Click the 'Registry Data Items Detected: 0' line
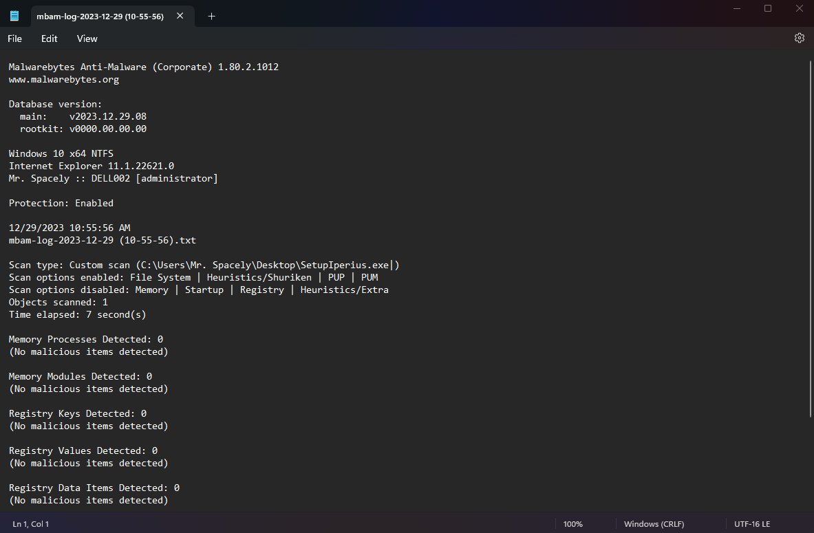 pyautogui.click(x=94, y=488)
